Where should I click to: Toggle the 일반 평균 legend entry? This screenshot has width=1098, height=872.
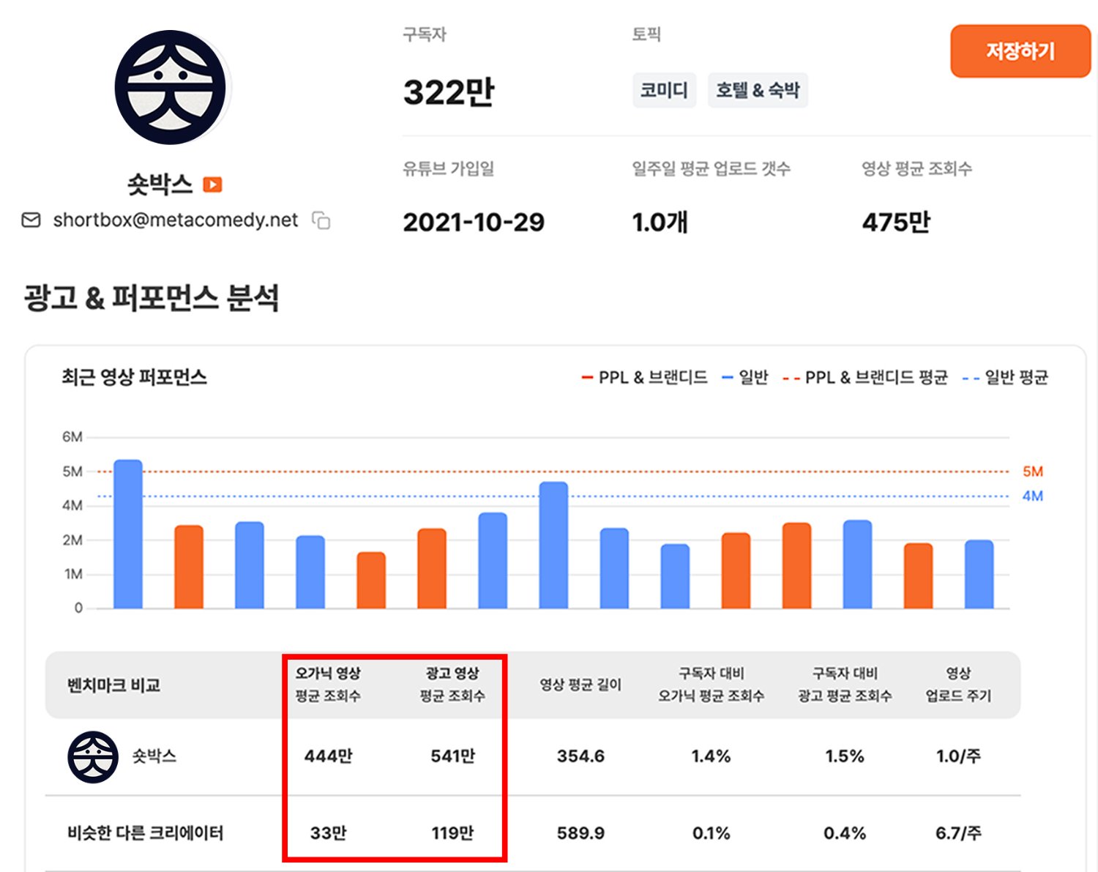click(1006, 377)
